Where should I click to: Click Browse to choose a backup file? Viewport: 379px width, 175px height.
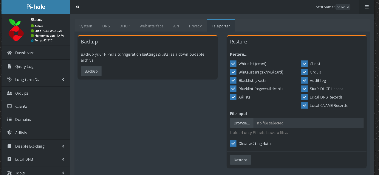point(242,123)
